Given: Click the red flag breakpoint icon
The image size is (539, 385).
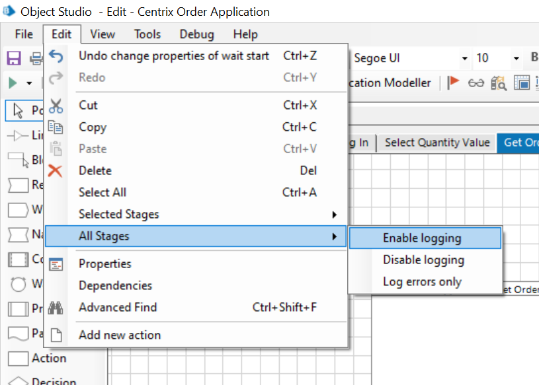Looking at the screenshot, I should pyautogui.click(x=454, y=83).
